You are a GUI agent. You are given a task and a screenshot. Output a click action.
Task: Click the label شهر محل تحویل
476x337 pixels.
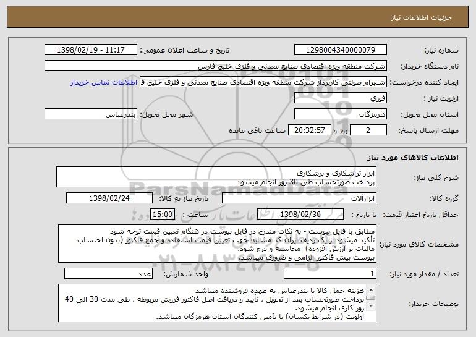point(166,115)
